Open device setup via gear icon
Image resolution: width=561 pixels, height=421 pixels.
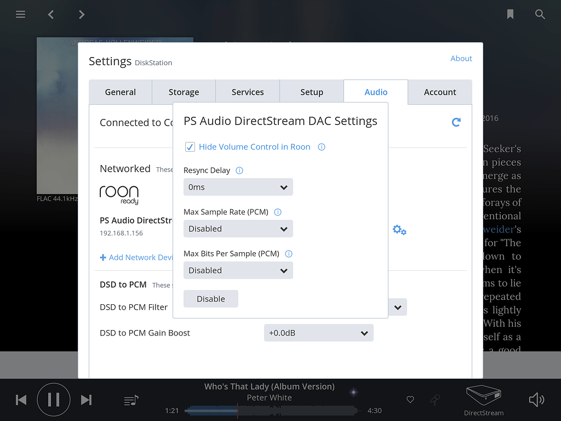pyautogui.click(x=399, y=230)
